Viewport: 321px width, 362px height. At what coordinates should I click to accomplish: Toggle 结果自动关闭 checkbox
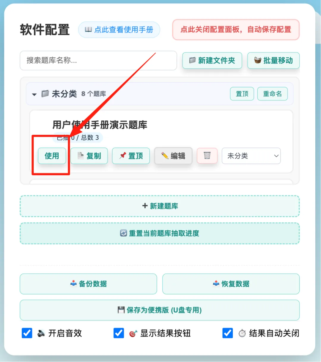click(228, 333)
